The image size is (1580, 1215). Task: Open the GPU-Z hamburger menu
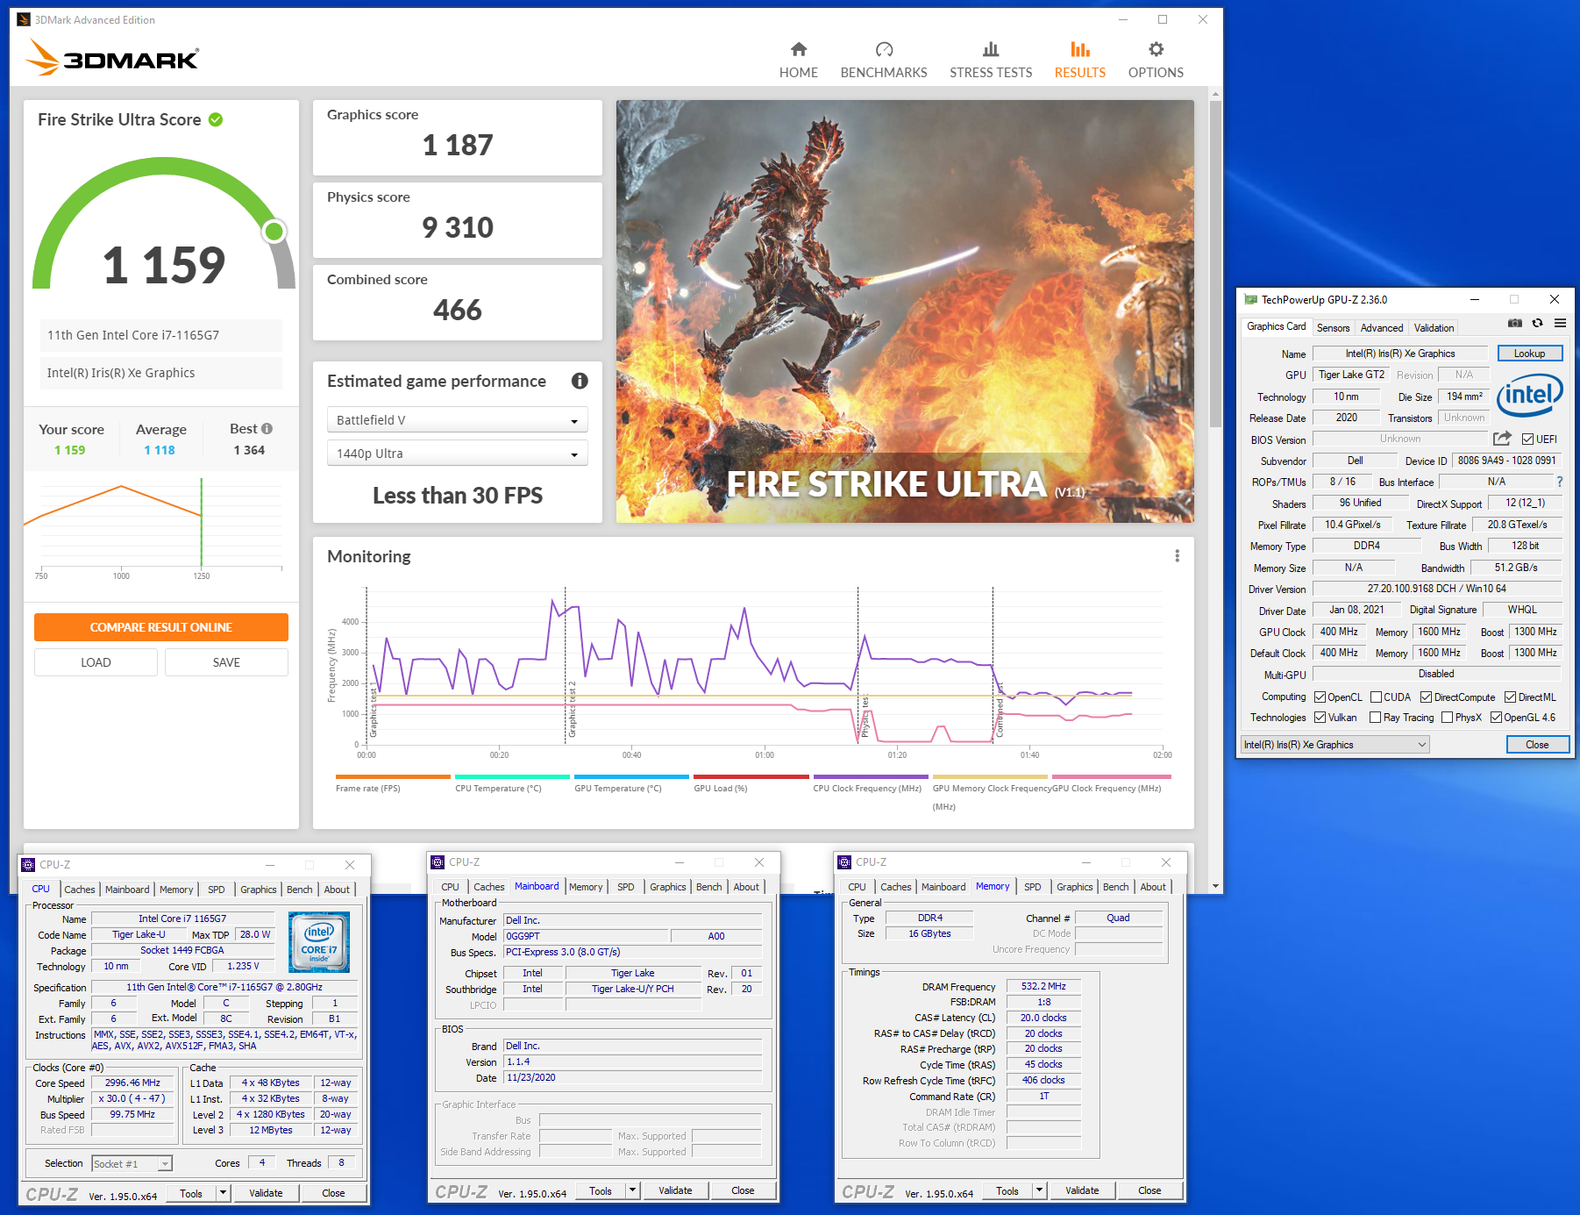coord(1560,324)
